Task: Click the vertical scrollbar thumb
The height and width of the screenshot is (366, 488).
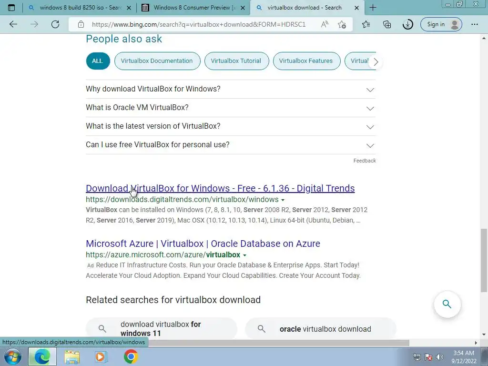Action: 484,260
